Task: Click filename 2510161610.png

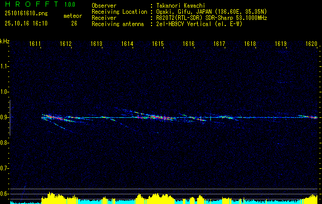Action: coord(26,14)
